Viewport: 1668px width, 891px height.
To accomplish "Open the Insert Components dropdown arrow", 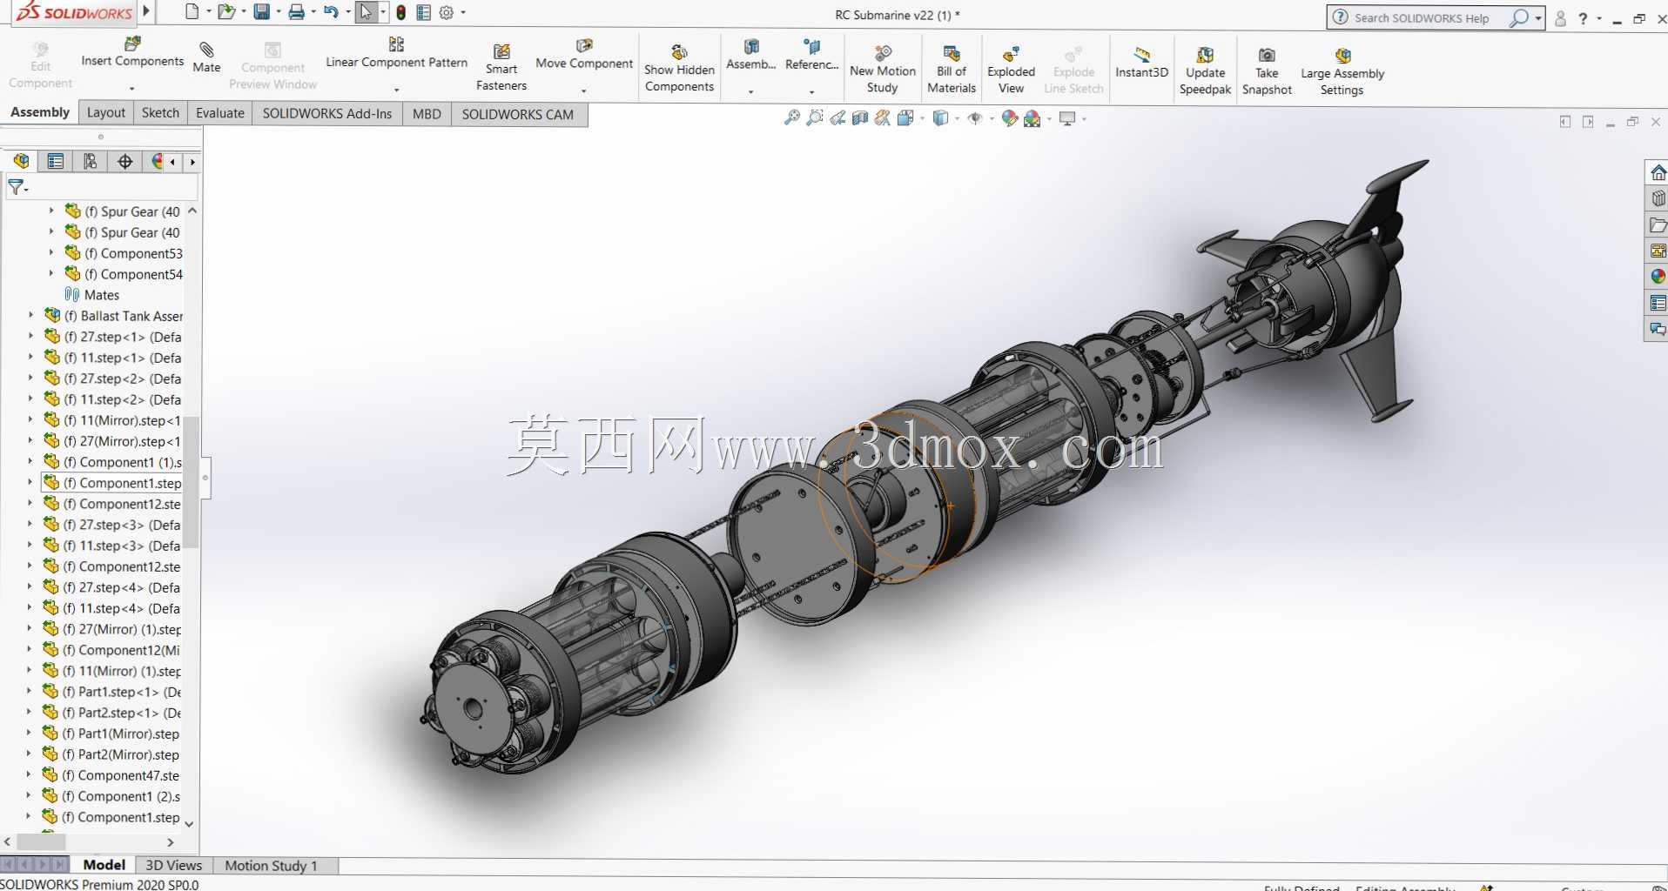I will pos(132,88).
